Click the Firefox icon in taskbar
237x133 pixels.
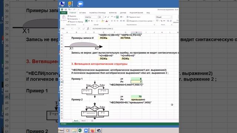click(x=92, y=130)
